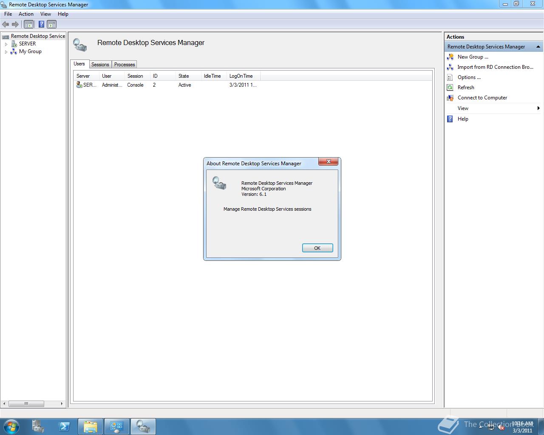Launch PowerShell from the taskbar
Viewport: 544px width, 435px height.
[x=64, y=427]
